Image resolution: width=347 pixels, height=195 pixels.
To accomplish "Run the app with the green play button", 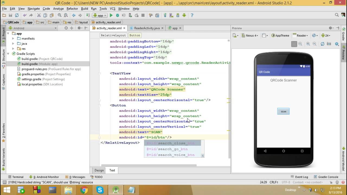I will (111, 15).
